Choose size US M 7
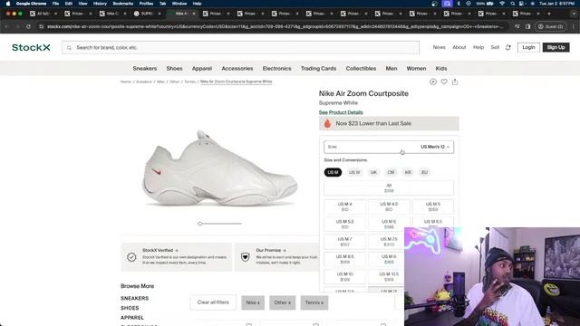This screenshot has width=580, height=326. [x=344, y=242]
